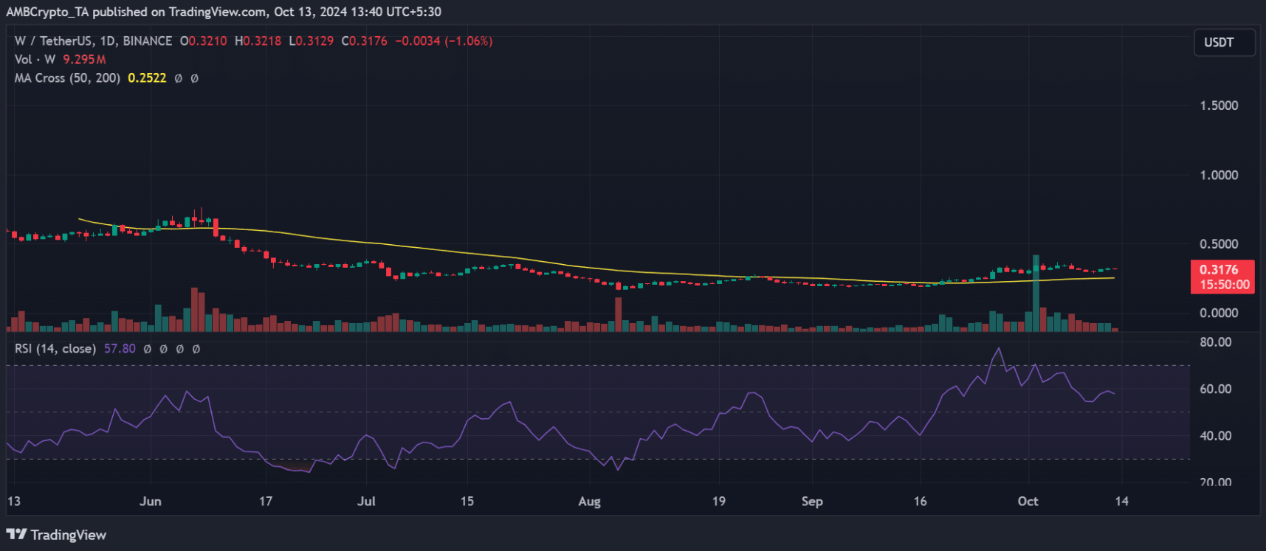
Task: Click the Sep label on time axis
Action: pos(812,502)
